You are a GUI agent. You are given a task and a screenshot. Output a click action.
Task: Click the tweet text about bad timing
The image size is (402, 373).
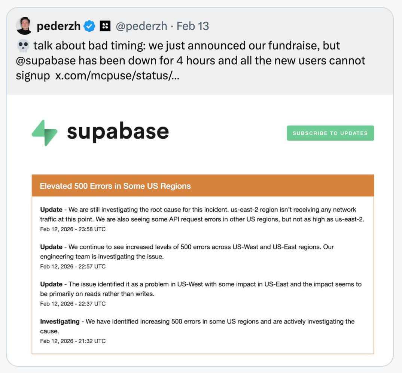(x=187, y=46)
